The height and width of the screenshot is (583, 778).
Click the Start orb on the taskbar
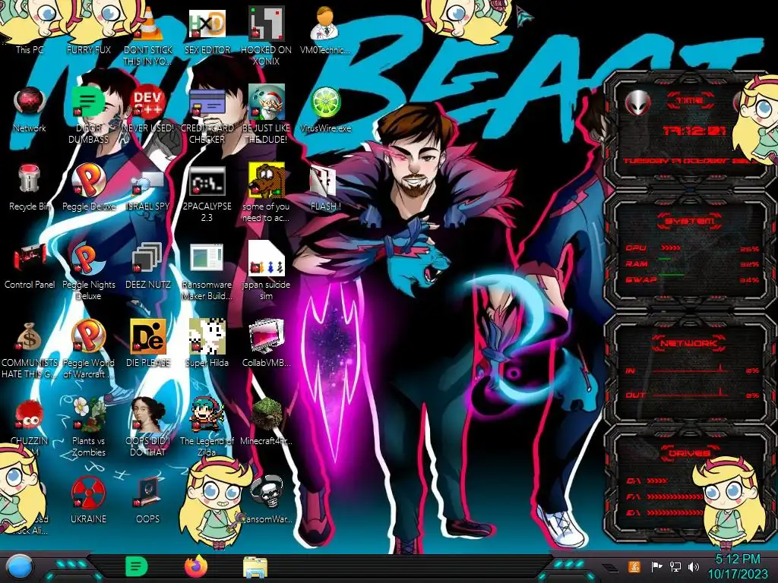click(20, 567)
